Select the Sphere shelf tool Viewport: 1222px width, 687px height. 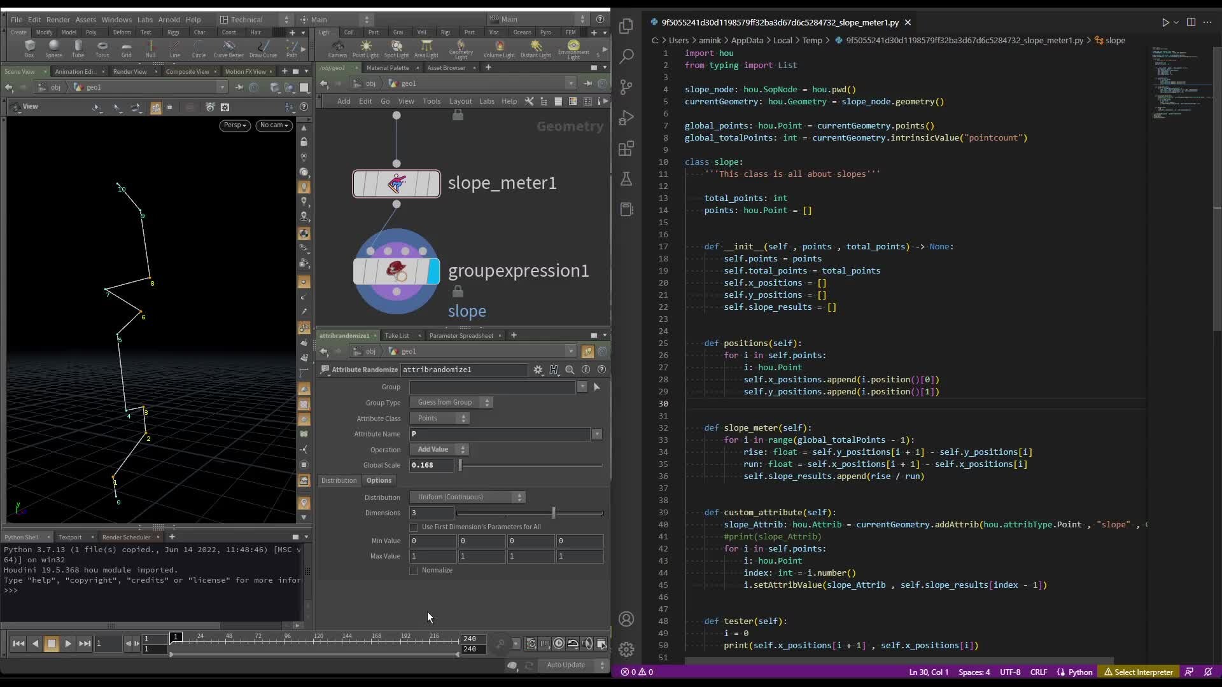click(x=53, y=48)
